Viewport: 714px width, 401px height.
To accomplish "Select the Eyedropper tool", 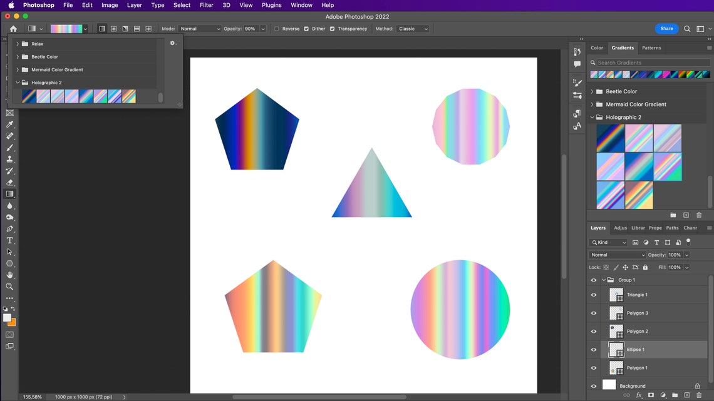I will pos(9,124).
